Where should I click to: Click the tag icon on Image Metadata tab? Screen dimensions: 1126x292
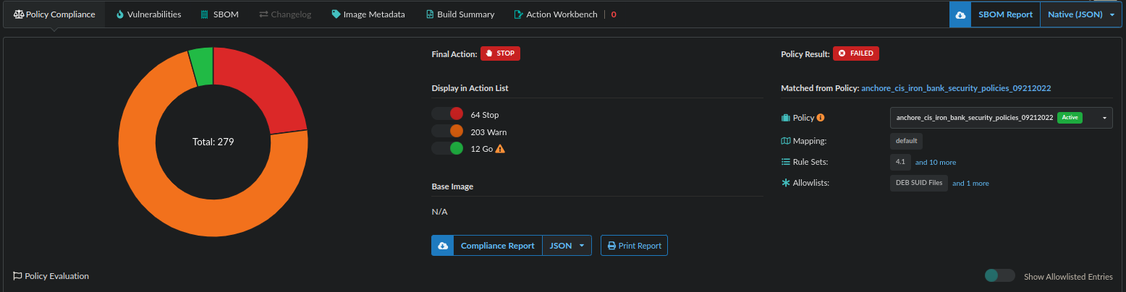[336, 14]
